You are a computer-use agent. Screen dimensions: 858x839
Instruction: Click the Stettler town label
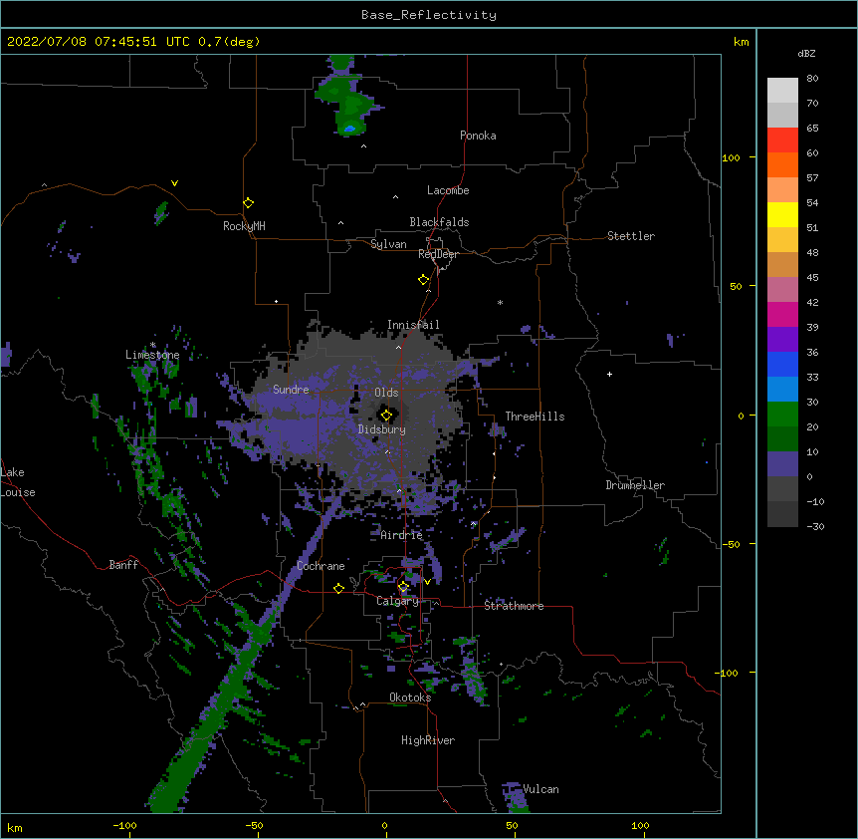(631, 236)
